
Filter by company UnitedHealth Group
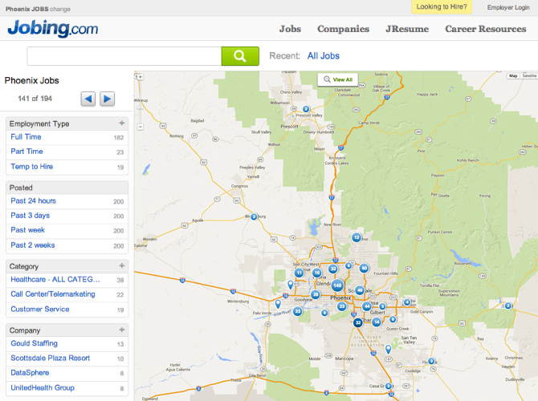coord(43,388)
